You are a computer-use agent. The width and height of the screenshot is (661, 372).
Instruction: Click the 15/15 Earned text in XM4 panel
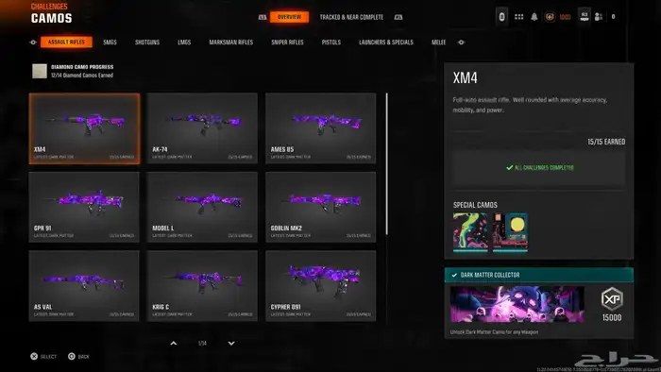(606, 142)
